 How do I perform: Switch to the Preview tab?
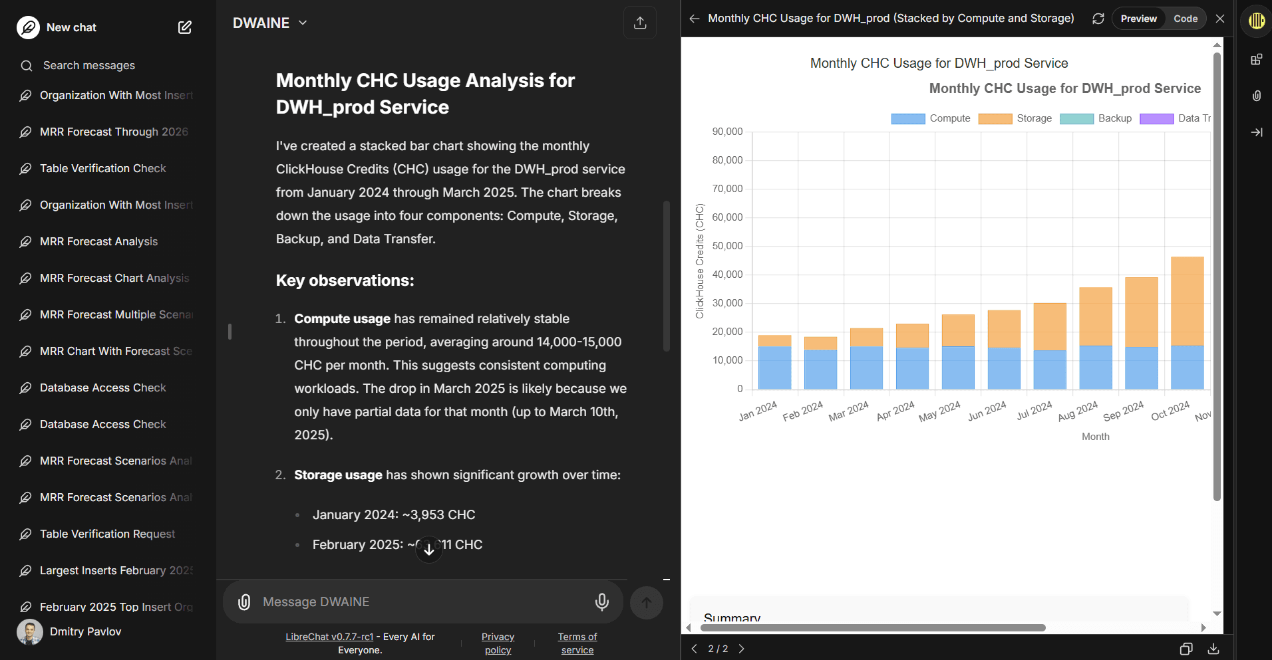[x=1138, y=19]
